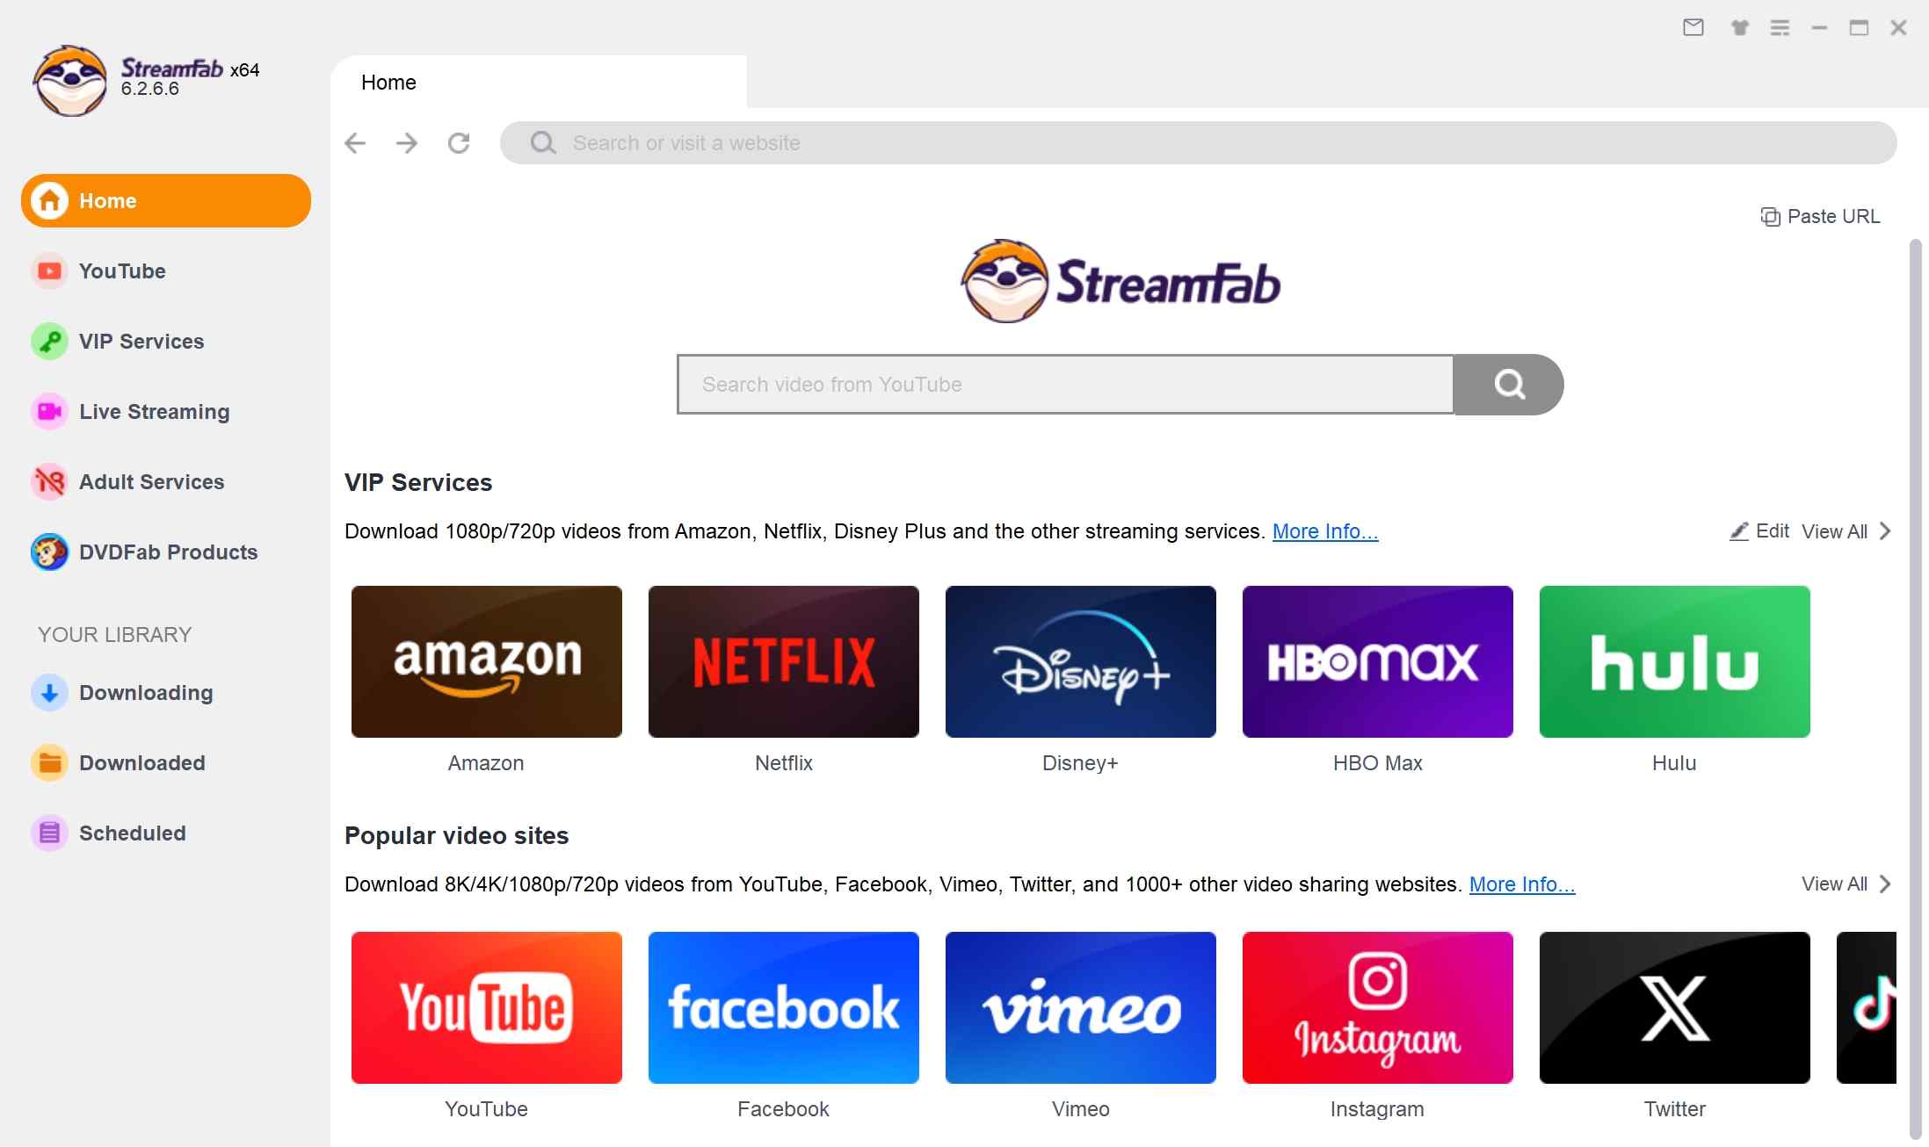The height and width of the screenshot is (1147, 1929).
Task: Open the mail/feedback icon in the titlebar
Action: 1693,27
